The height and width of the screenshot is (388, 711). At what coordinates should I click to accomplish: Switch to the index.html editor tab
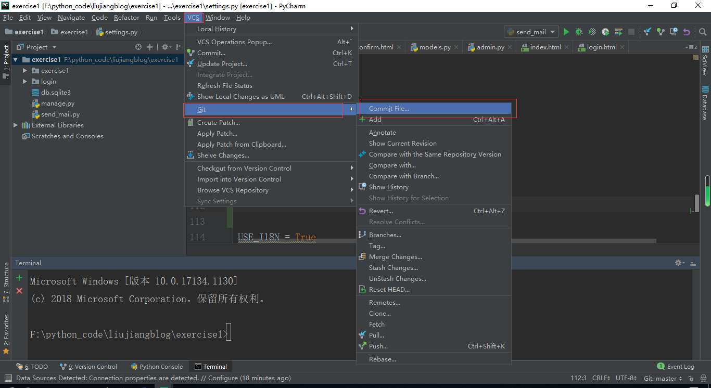(545, 47)
